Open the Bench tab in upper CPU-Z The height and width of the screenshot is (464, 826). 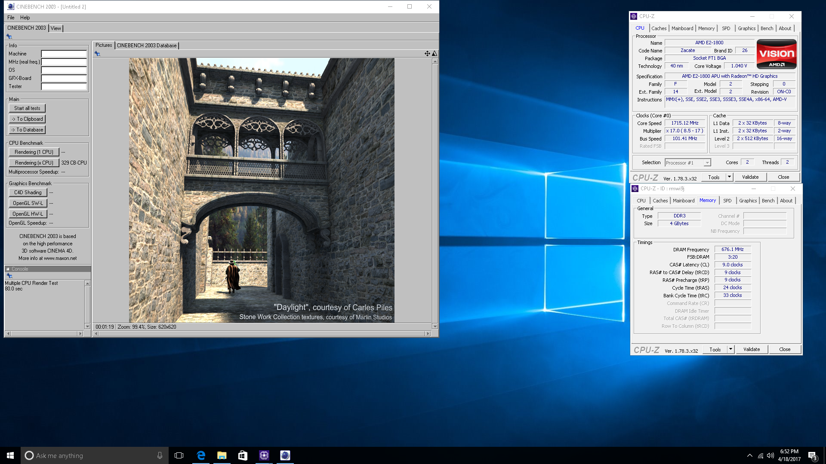(767, 28)
